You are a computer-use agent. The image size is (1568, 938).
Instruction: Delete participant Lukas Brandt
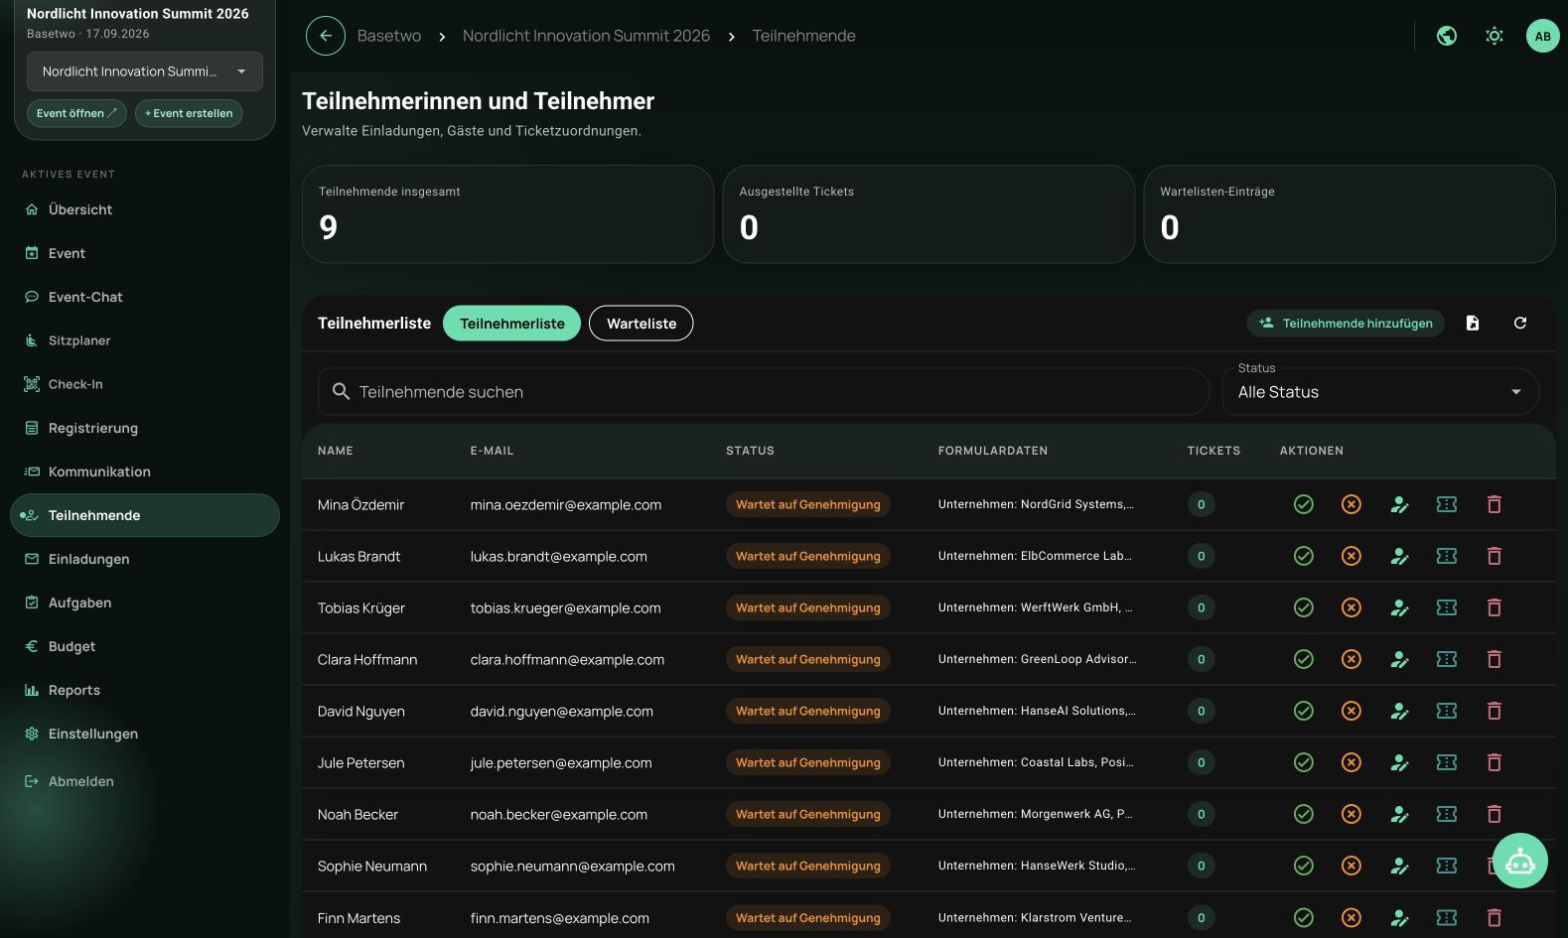(1495, 556)
